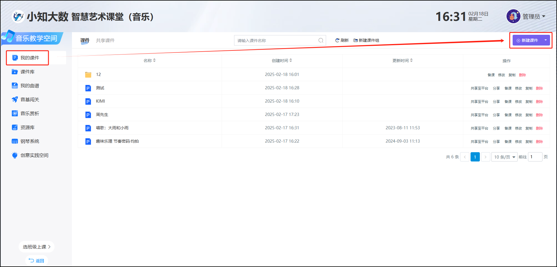Click the search magnifier icon
This screenshot has width=557, height=267.
pyautogui.click(x=321, y=40)
